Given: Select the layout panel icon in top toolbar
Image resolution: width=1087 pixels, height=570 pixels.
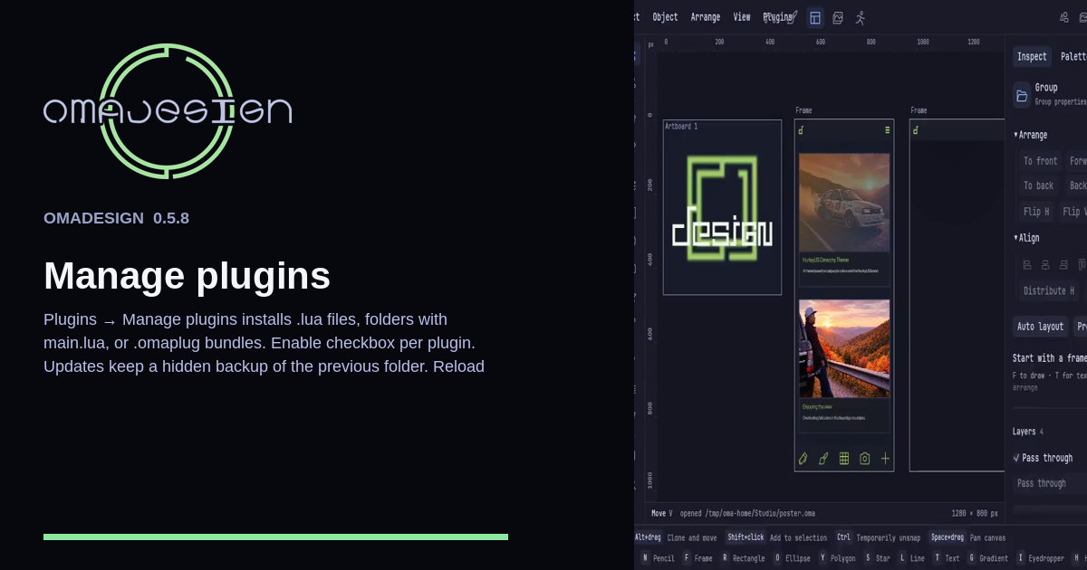Looking at the screenshot, I should click(x=815, y=17).
